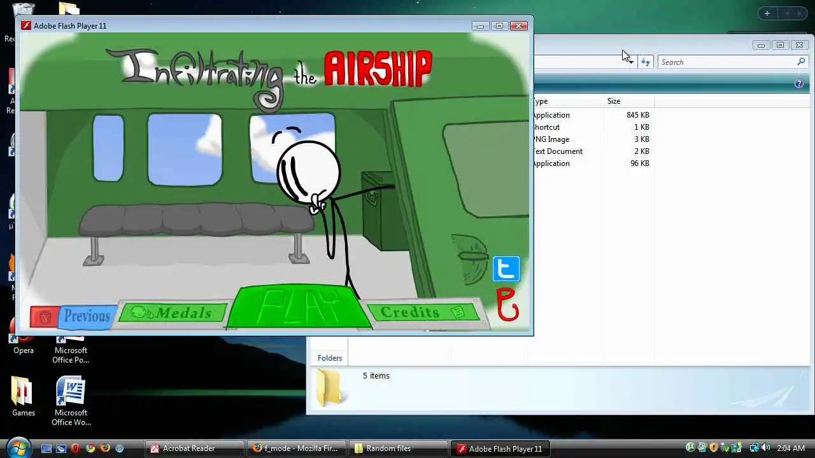Click the '5 items' text in the details pane
The width and height of the screenshot is (815, 458).
coord(376,376)
